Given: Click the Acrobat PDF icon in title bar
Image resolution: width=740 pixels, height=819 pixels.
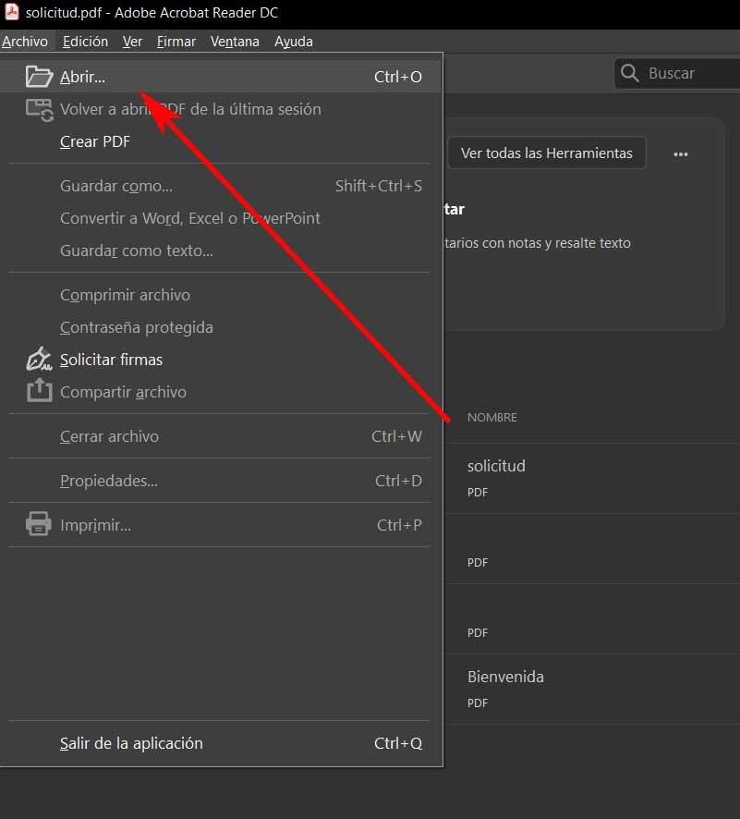Looking at the screenshot, I should [x=11, y=11].
